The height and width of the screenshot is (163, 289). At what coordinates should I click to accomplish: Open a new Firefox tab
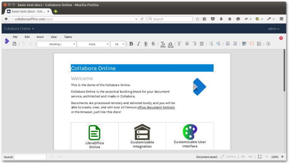click(x=55, y=12)
